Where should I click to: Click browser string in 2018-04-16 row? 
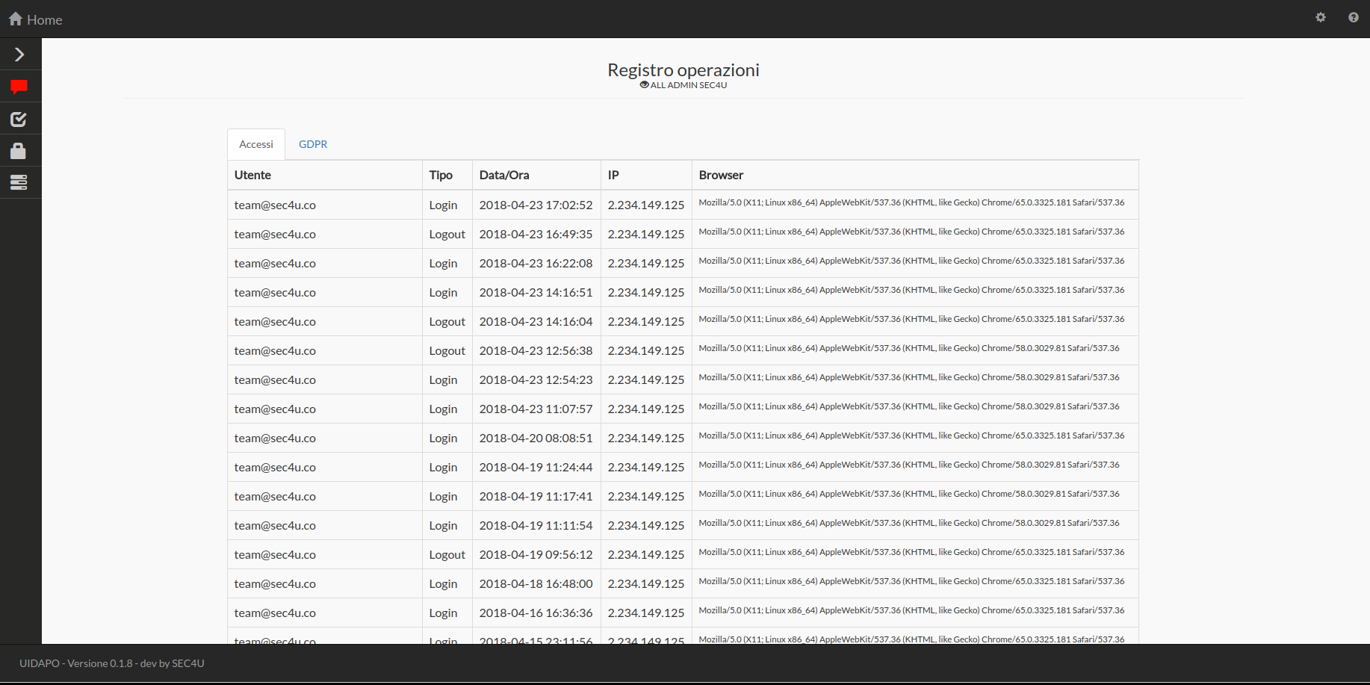(x=911, y=610)
